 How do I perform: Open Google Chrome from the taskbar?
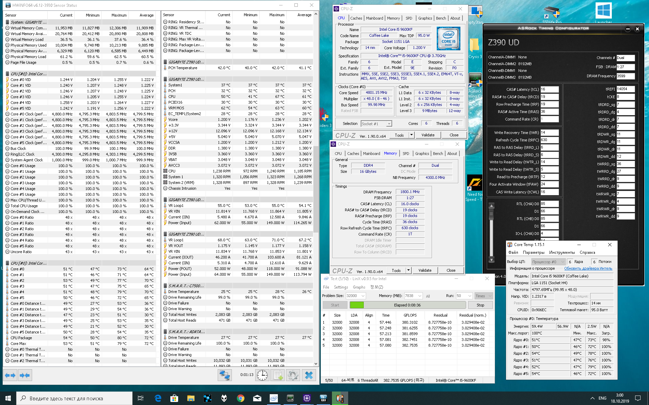coord(241,398)
